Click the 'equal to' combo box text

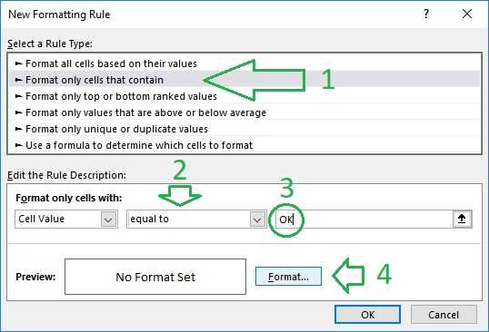coord(150,219)
